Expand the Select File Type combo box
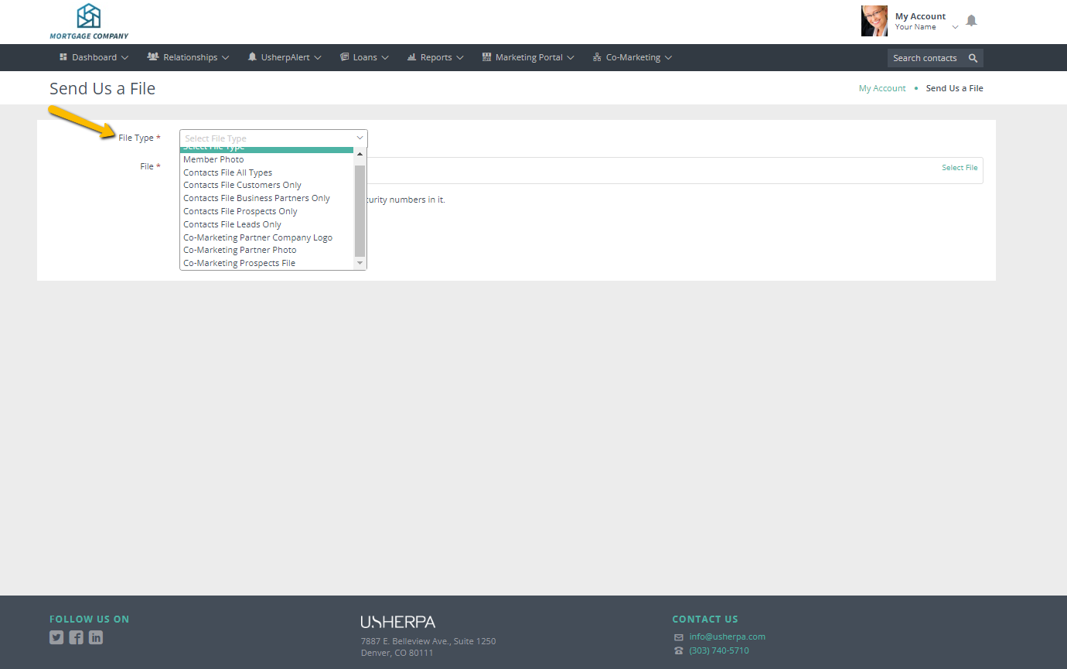The width and height of the screenshot is (1067, 669). coord(273,138)
